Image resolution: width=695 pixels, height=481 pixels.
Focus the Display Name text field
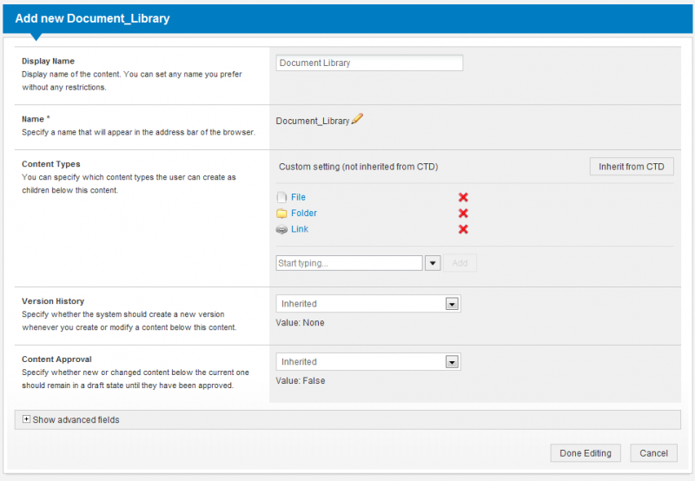coord(369,63)
